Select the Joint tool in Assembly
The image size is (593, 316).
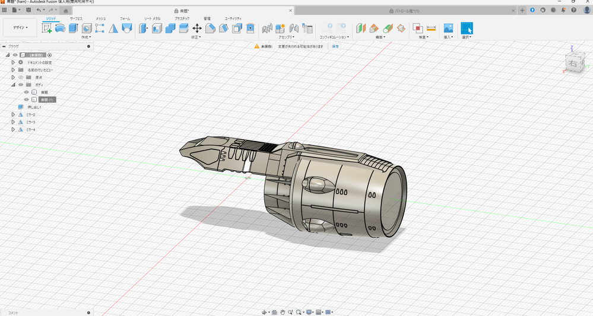267,28
